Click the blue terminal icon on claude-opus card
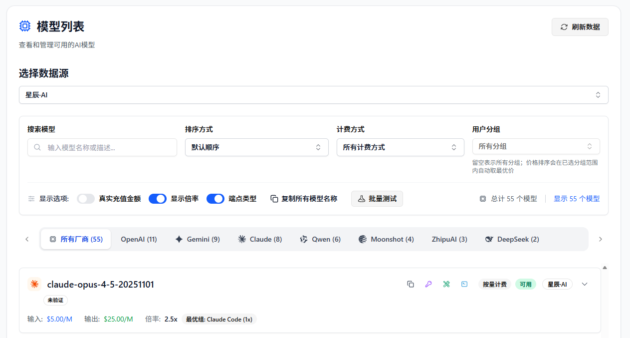Screen dimensions: 630x338 [x=464, y=284]
